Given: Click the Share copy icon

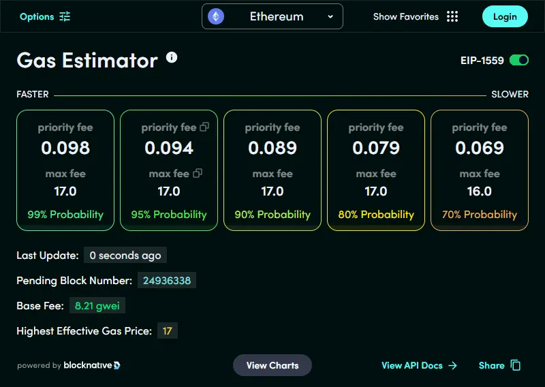Looking at the screenshot, I should tap(516, 365).
